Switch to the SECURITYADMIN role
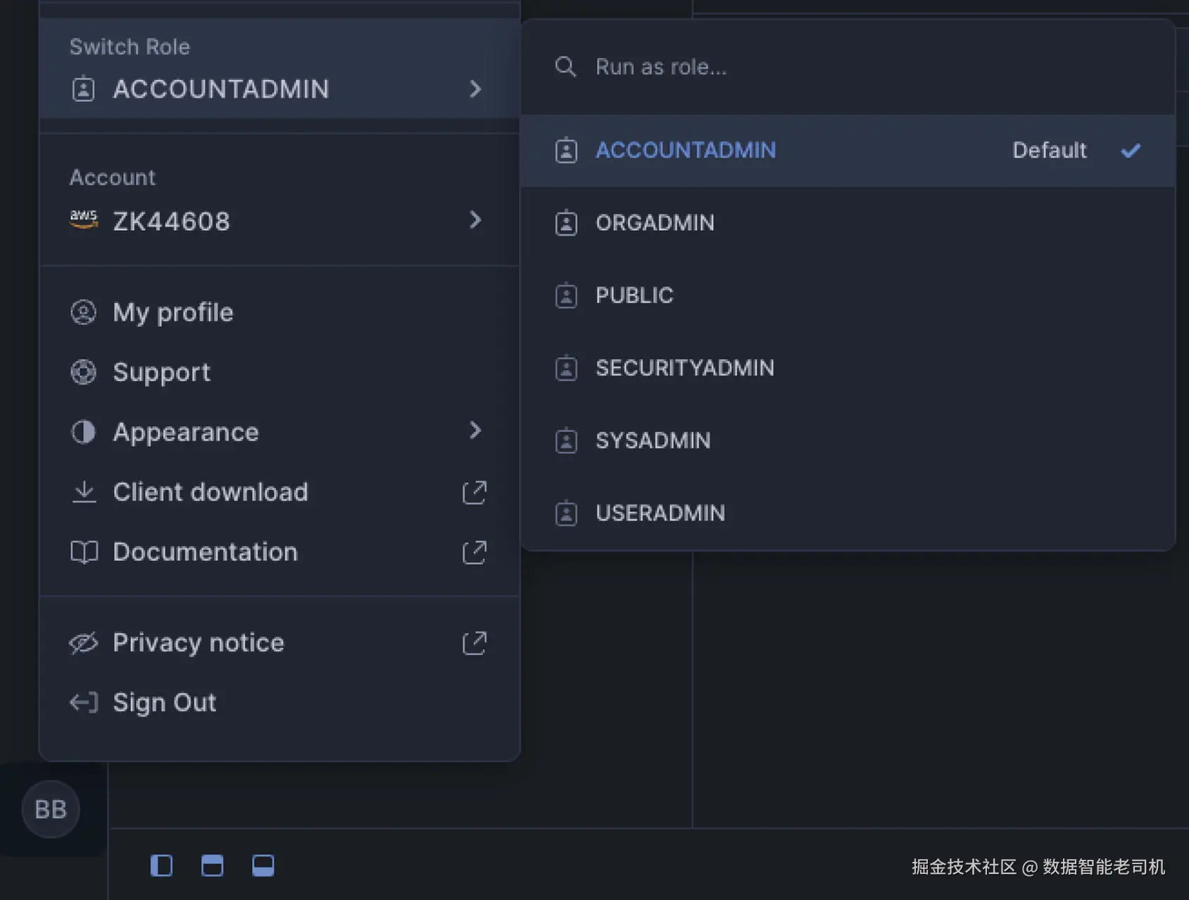Screen dimensions: 1189x900 pyautogui.click(x=848, y=367)
